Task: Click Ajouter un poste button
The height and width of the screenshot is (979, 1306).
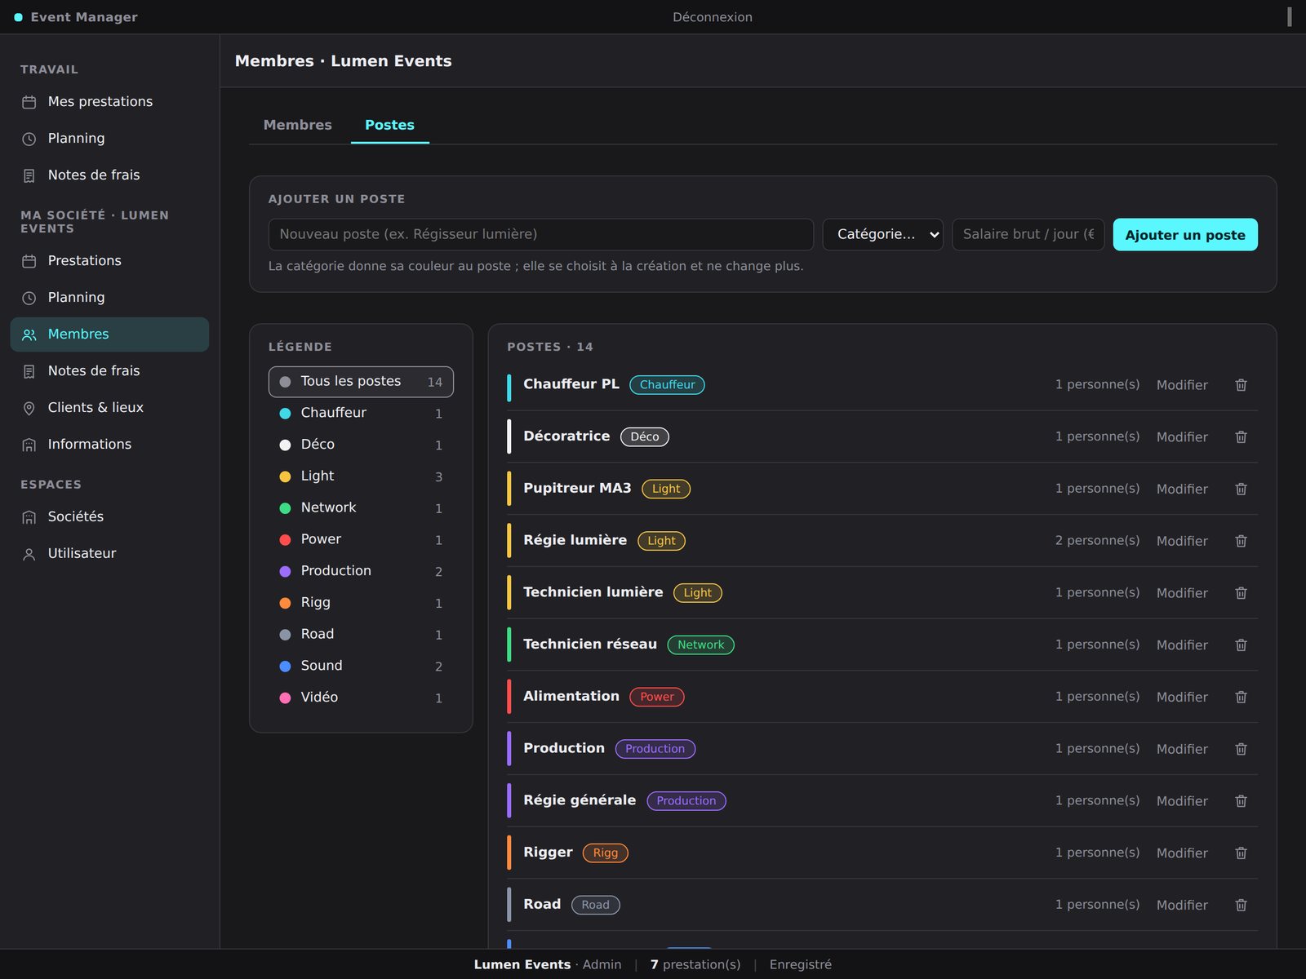Action: tap(1185, 235)
